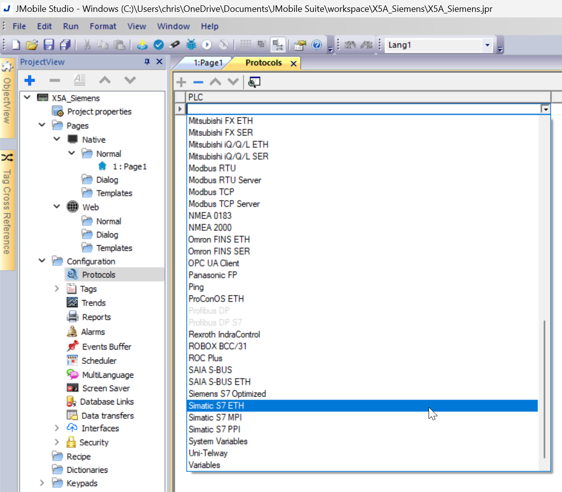Select Trends in Configuration tree
Viewport: 562px width, 492px height.
point(93,303)
